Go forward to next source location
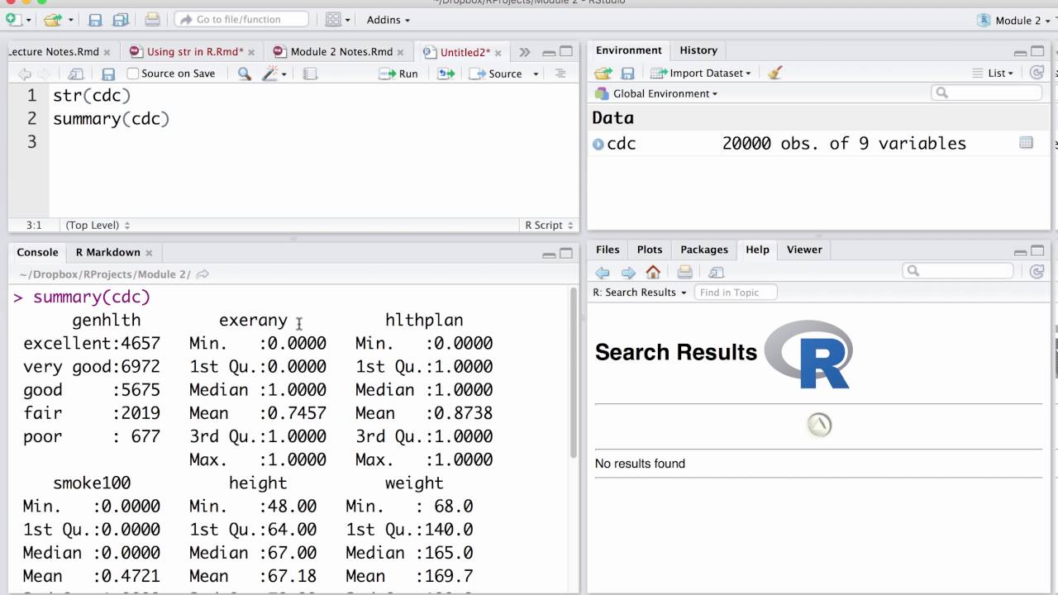This screenshot has height=595, width=1058. (x=45, y=74)
